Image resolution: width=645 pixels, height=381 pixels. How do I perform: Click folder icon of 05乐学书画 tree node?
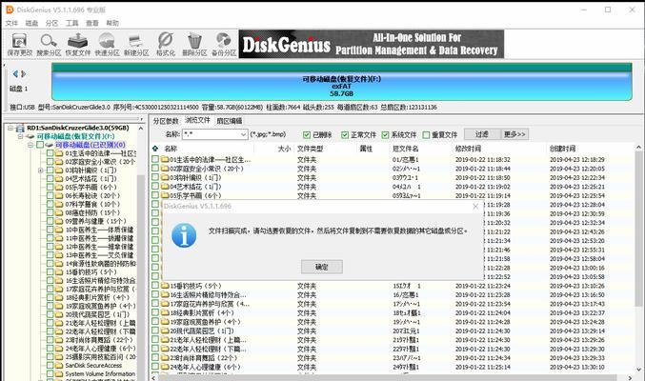(59, 188)
